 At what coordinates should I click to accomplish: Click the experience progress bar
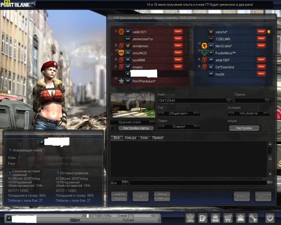(90, 220)
